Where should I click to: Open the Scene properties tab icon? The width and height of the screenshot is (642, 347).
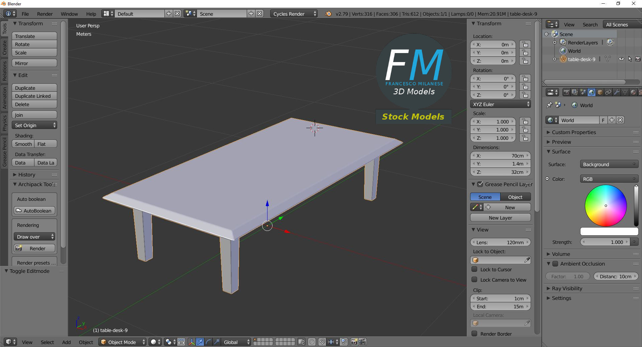pos(583,92)
